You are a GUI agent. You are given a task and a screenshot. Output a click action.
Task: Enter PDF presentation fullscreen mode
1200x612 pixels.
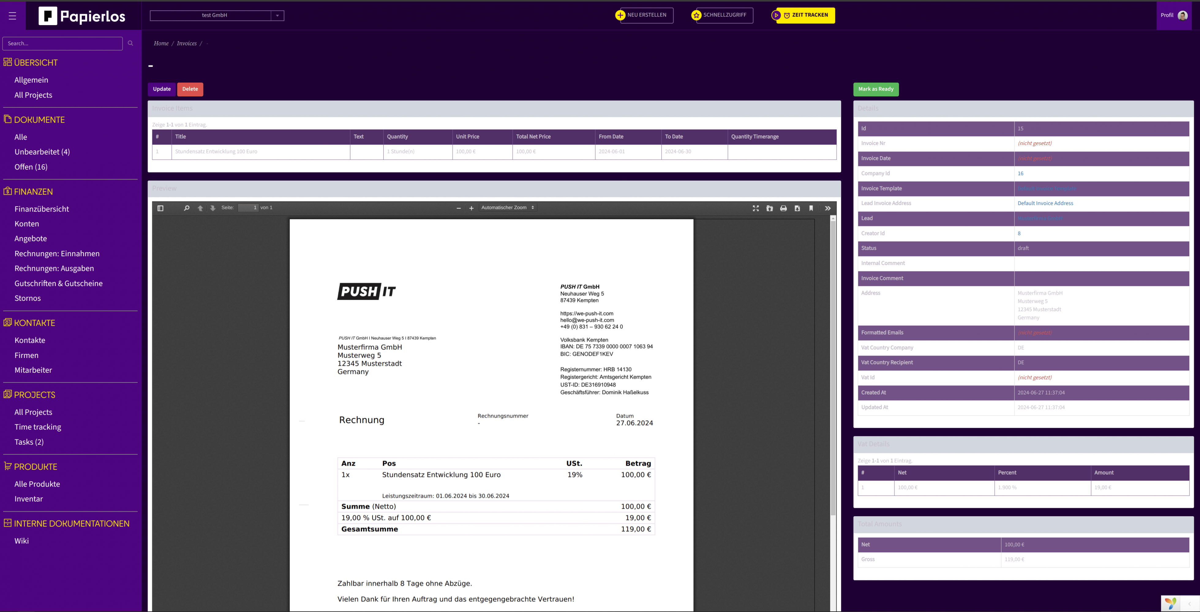pos(756,208)
